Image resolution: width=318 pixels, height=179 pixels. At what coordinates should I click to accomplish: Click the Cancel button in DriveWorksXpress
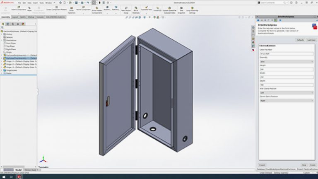262,165
